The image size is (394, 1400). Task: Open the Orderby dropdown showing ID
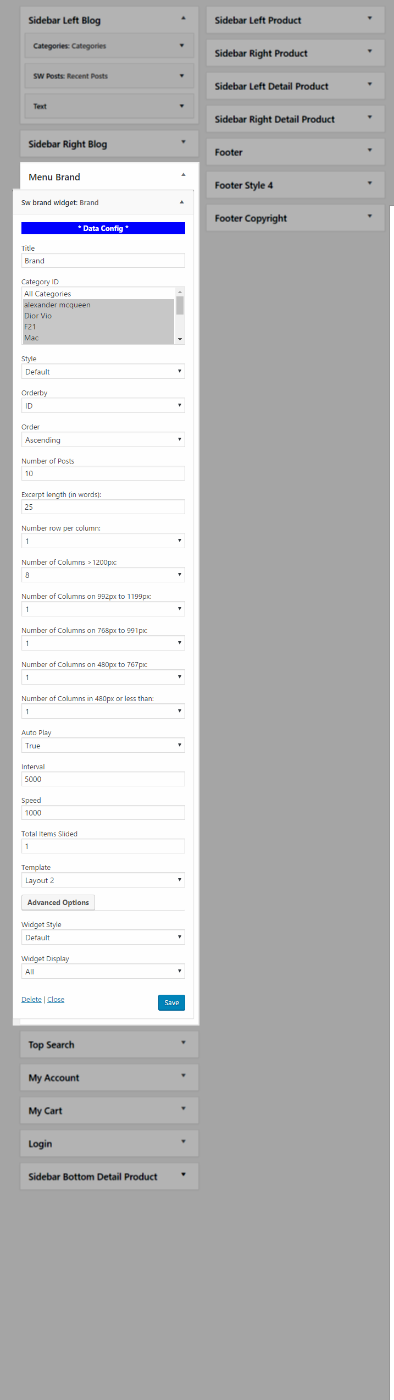[x=103, y=406]
